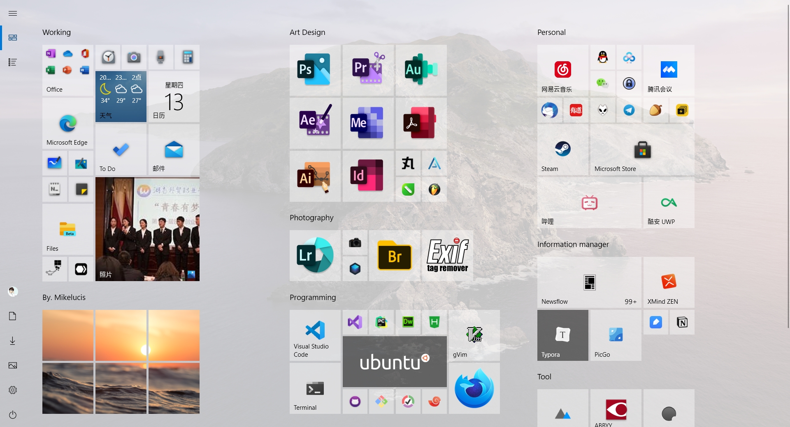
Task: Open Typora tile
Action: [x=562, y=335]
